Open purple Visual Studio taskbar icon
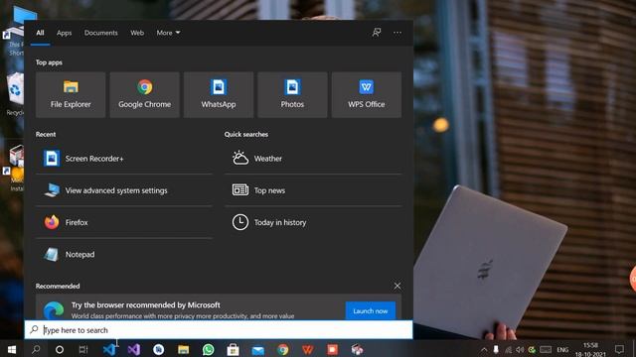 point(134,349)
